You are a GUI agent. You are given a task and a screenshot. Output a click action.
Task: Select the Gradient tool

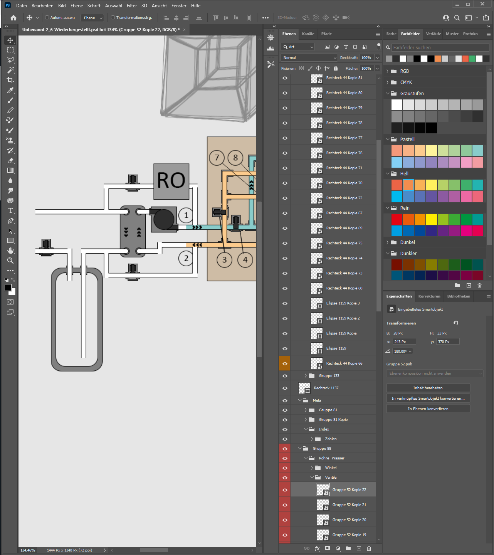(10, 170)
